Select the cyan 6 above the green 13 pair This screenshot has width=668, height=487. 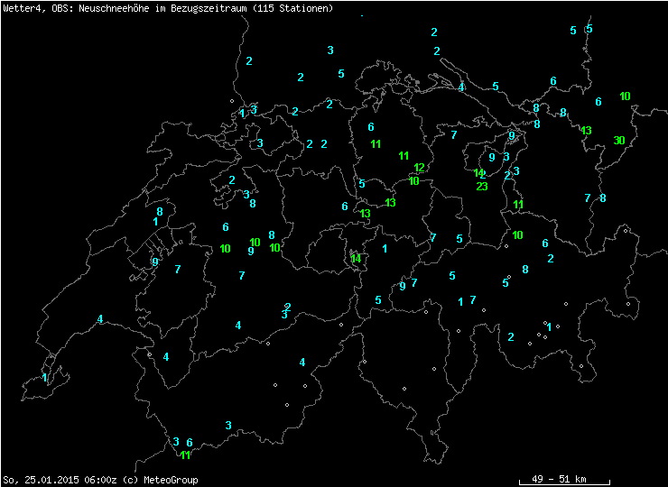[345, 207]
